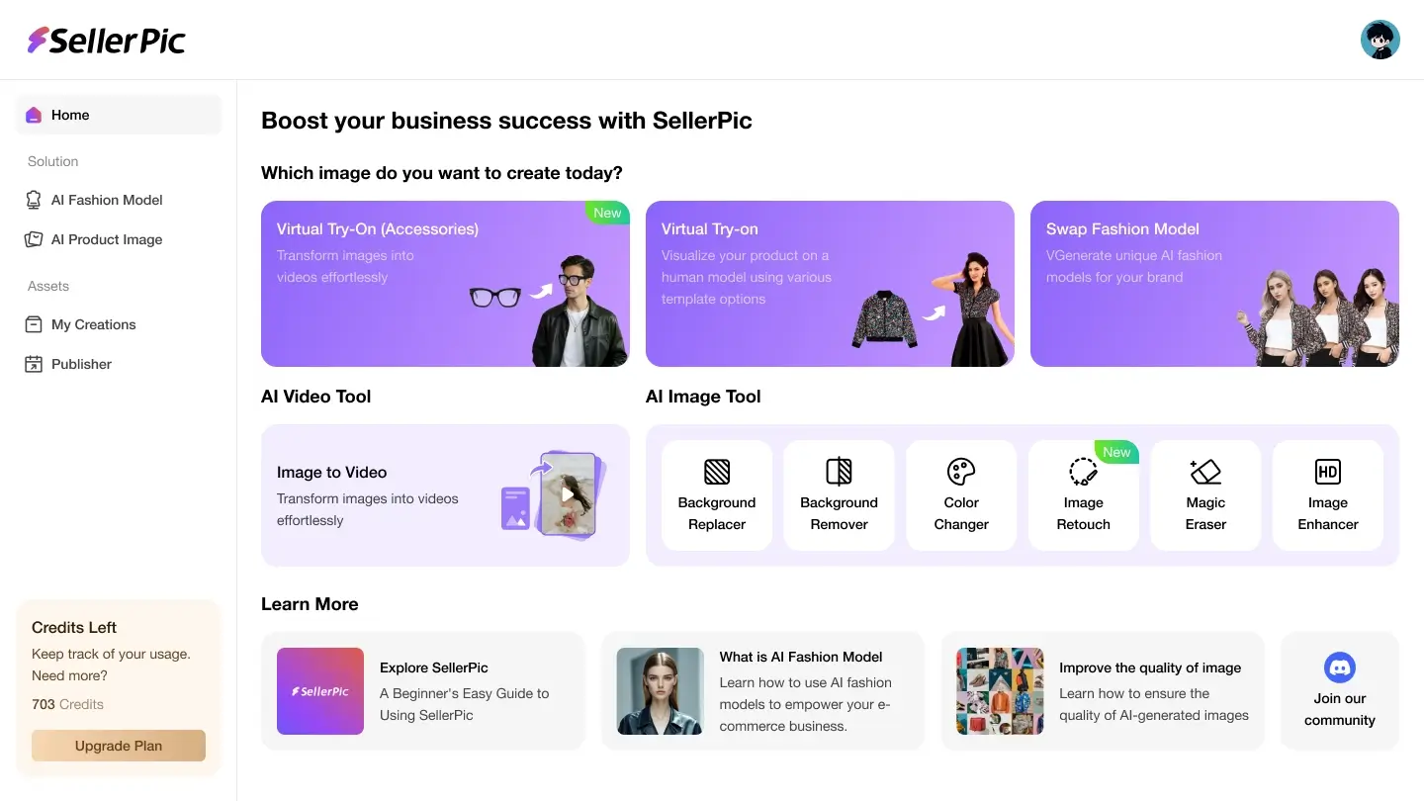Select the Background Replacer tool
Screen dimensions: 1424x801
click(x=716, y=494)
